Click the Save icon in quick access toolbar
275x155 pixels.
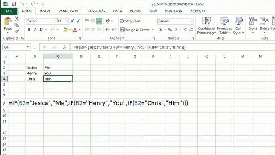tap(14, 4)
